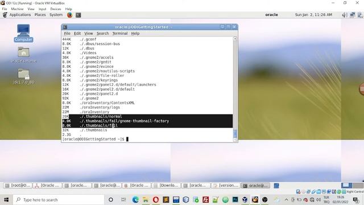Open VirtualBox Machine menu

point(17,9)
